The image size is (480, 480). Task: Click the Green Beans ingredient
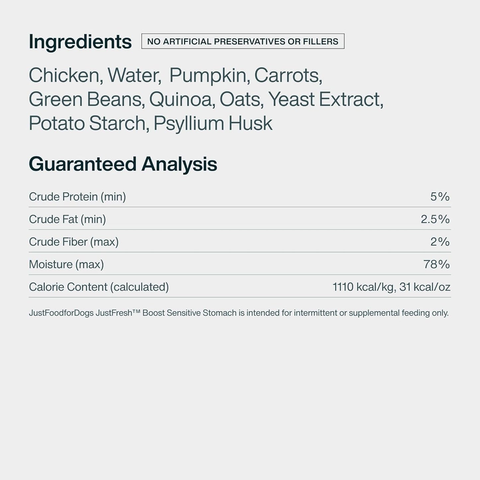coord(87,99)
